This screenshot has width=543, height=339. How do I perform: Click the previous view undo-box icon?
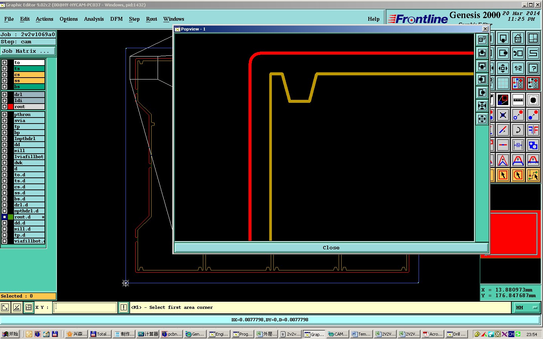[x=518, y=53]
